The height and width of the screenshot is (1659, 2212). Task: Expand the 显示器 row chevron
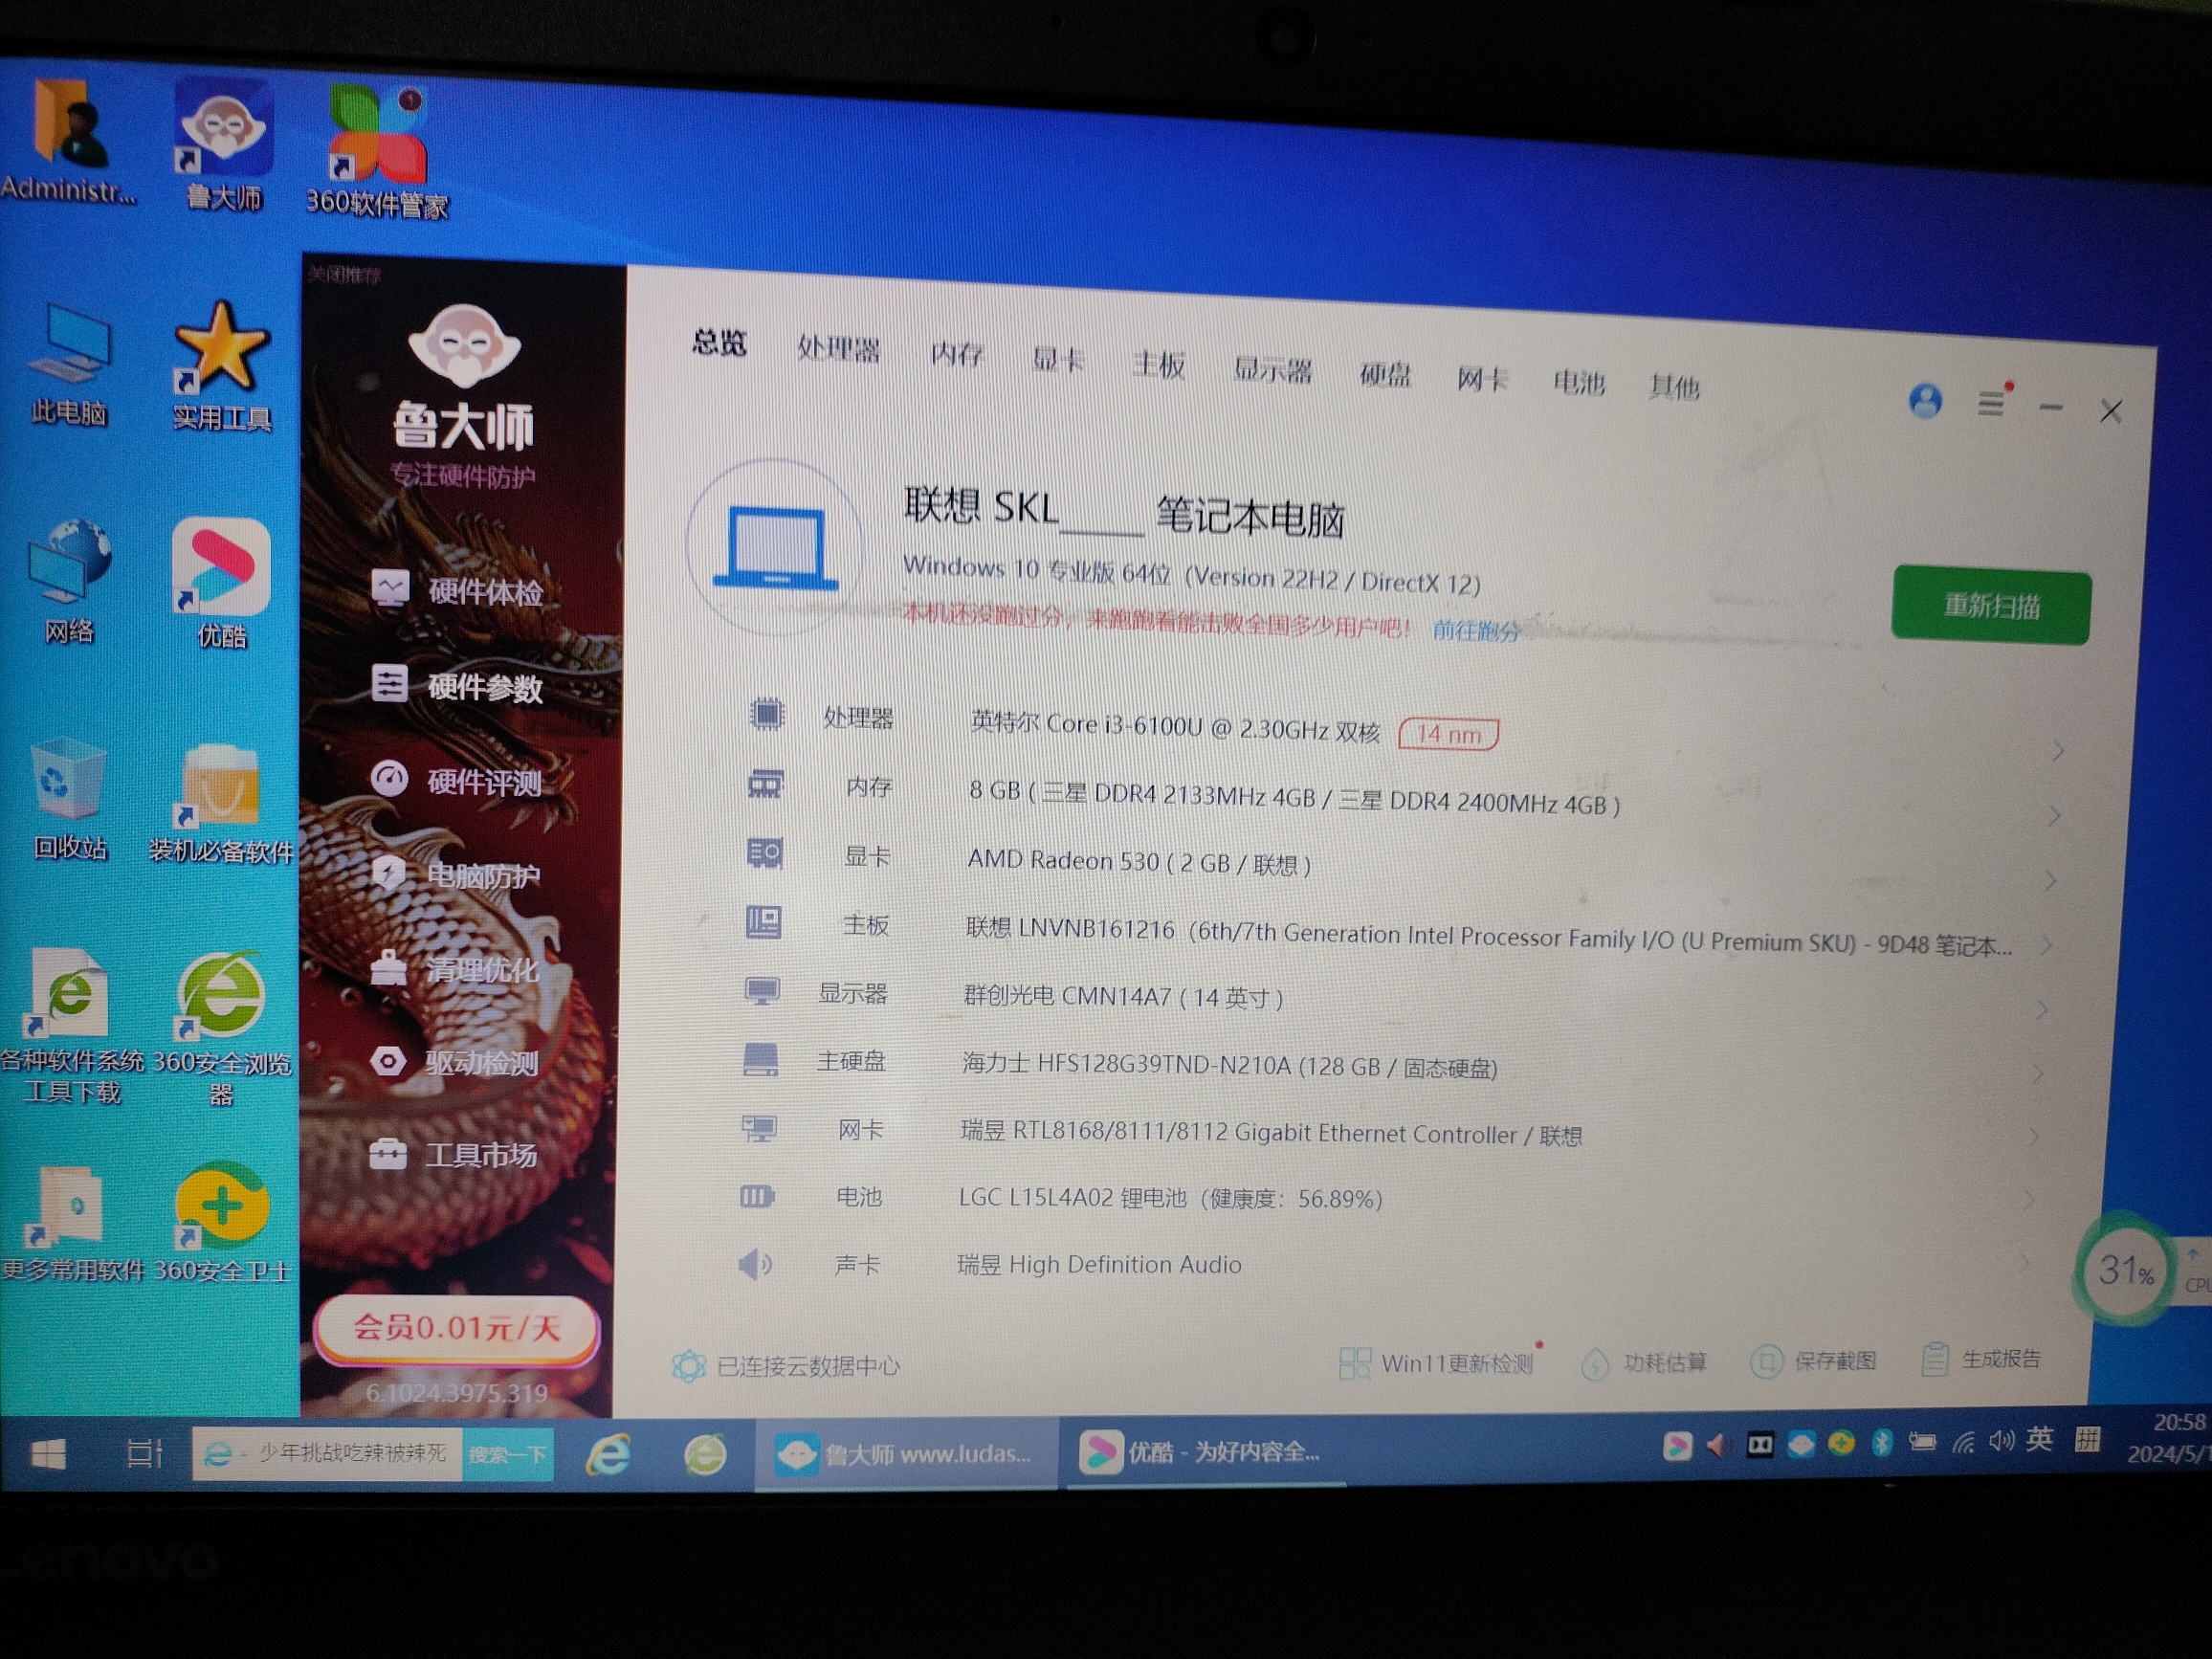2042,1009
